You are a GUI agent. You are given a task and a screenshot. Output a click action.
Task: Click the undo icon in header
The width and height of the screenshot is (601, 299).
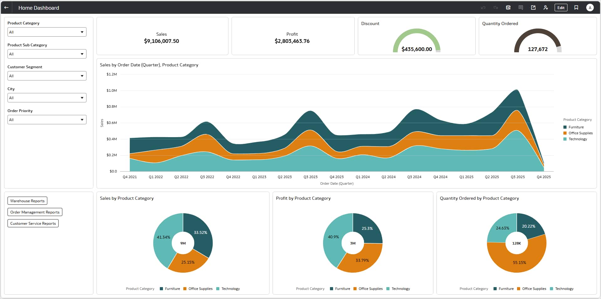pos(483,8)
